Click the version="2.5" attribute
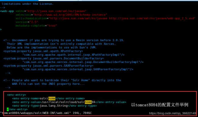198x117 pixels. tap(27, 22)
